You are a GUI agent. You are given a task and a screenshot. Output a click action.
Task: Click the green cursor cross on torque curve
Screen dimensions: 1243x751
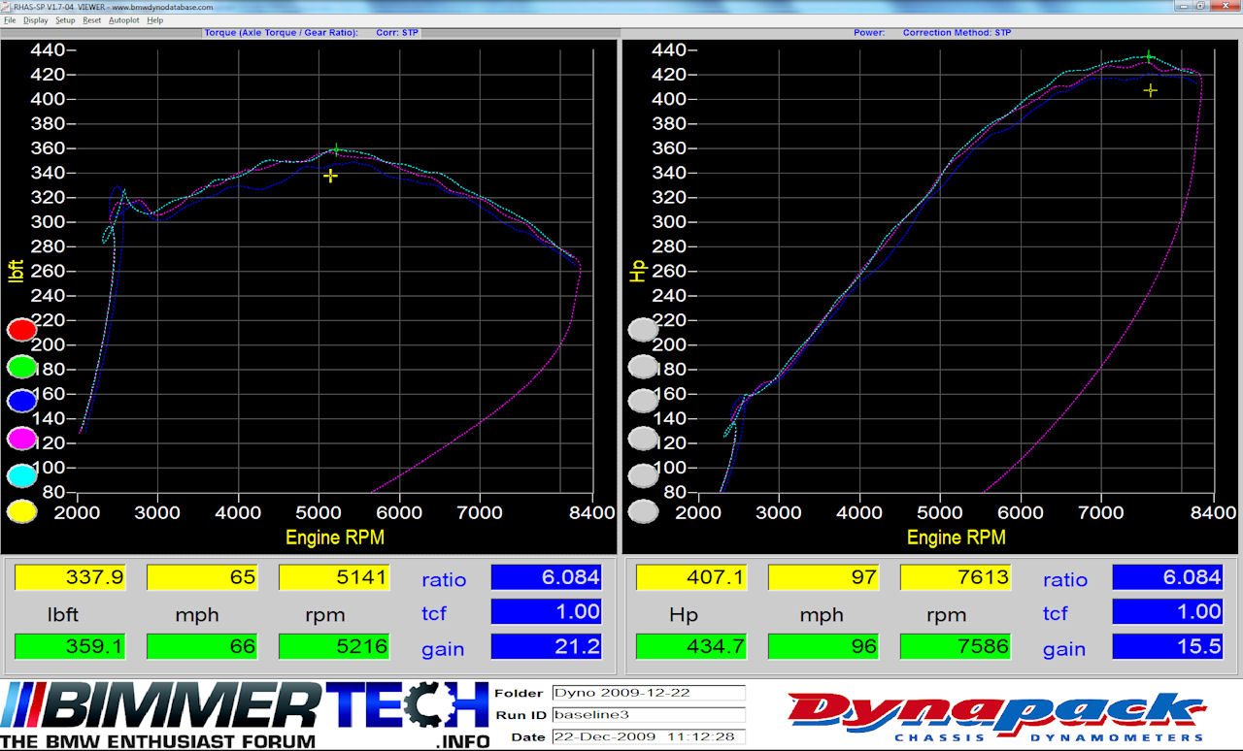coord(336,150)
